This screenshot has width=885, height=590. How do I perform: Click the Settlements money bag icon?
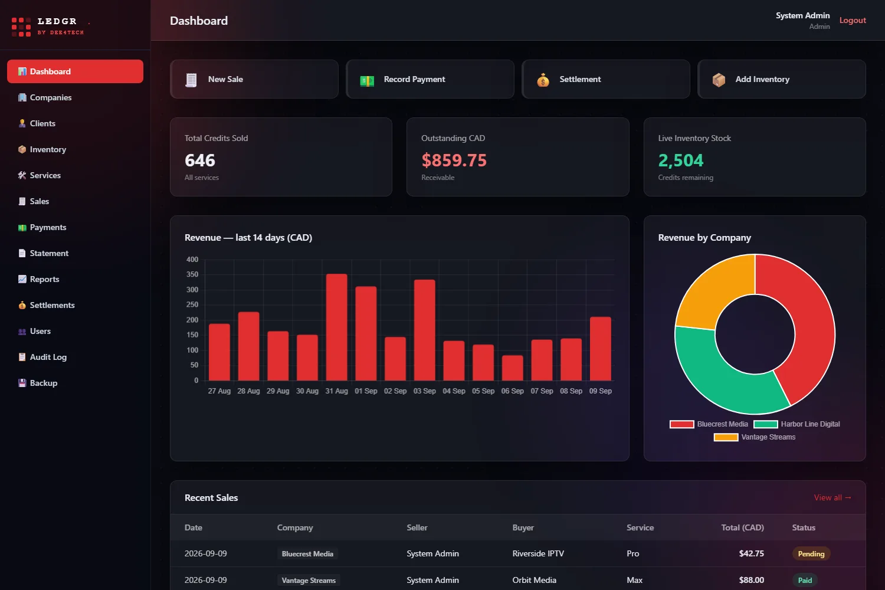pyautogui.click(x=22, y=305)
